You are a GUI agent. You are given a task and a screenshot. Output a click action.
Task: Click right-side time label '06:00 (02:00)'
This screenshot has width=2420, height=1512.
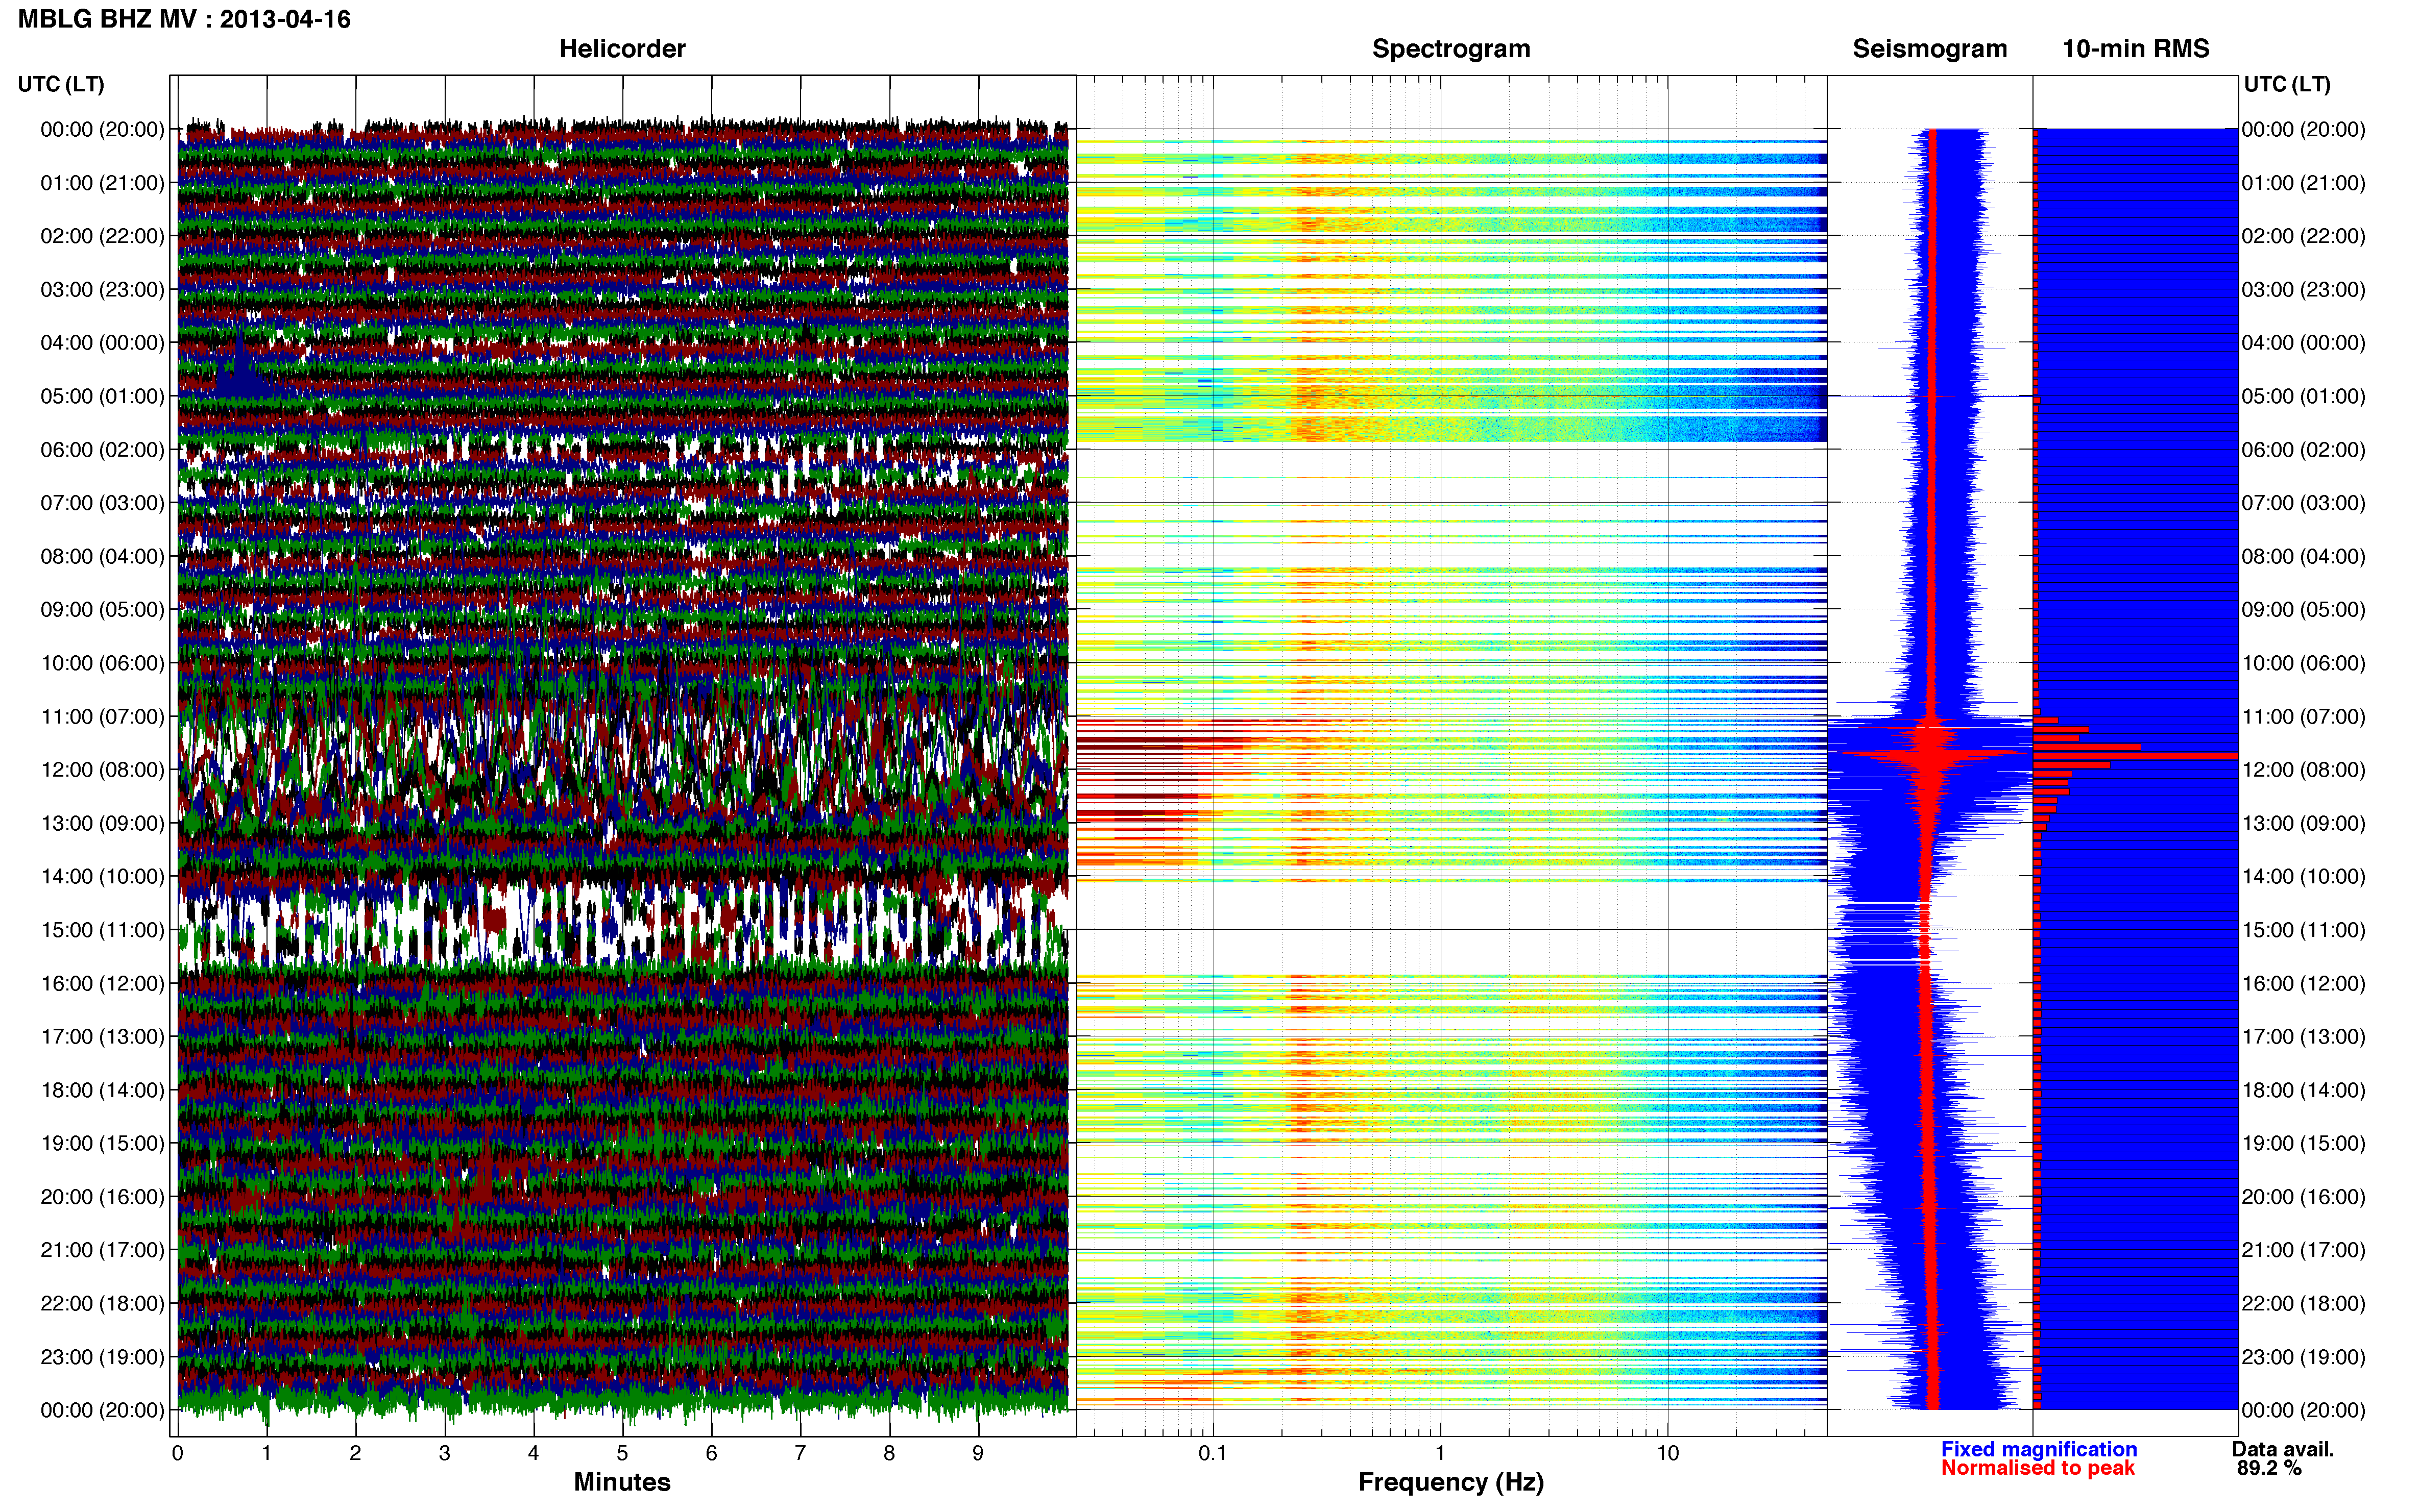click(2303, 449)
